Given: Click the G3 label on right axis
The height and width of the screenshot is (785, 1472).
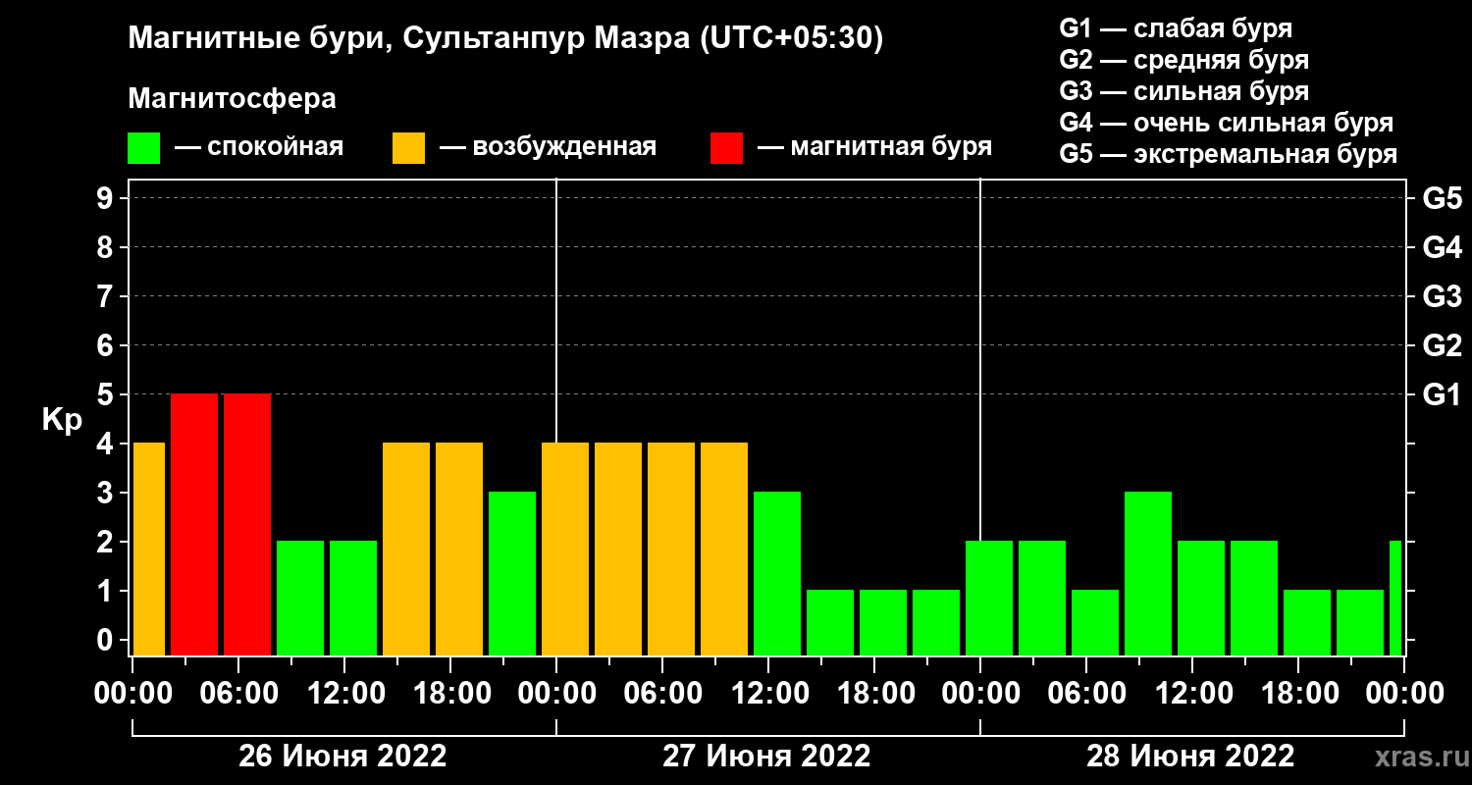Looking at the screenshot, I should [1443, 296].
